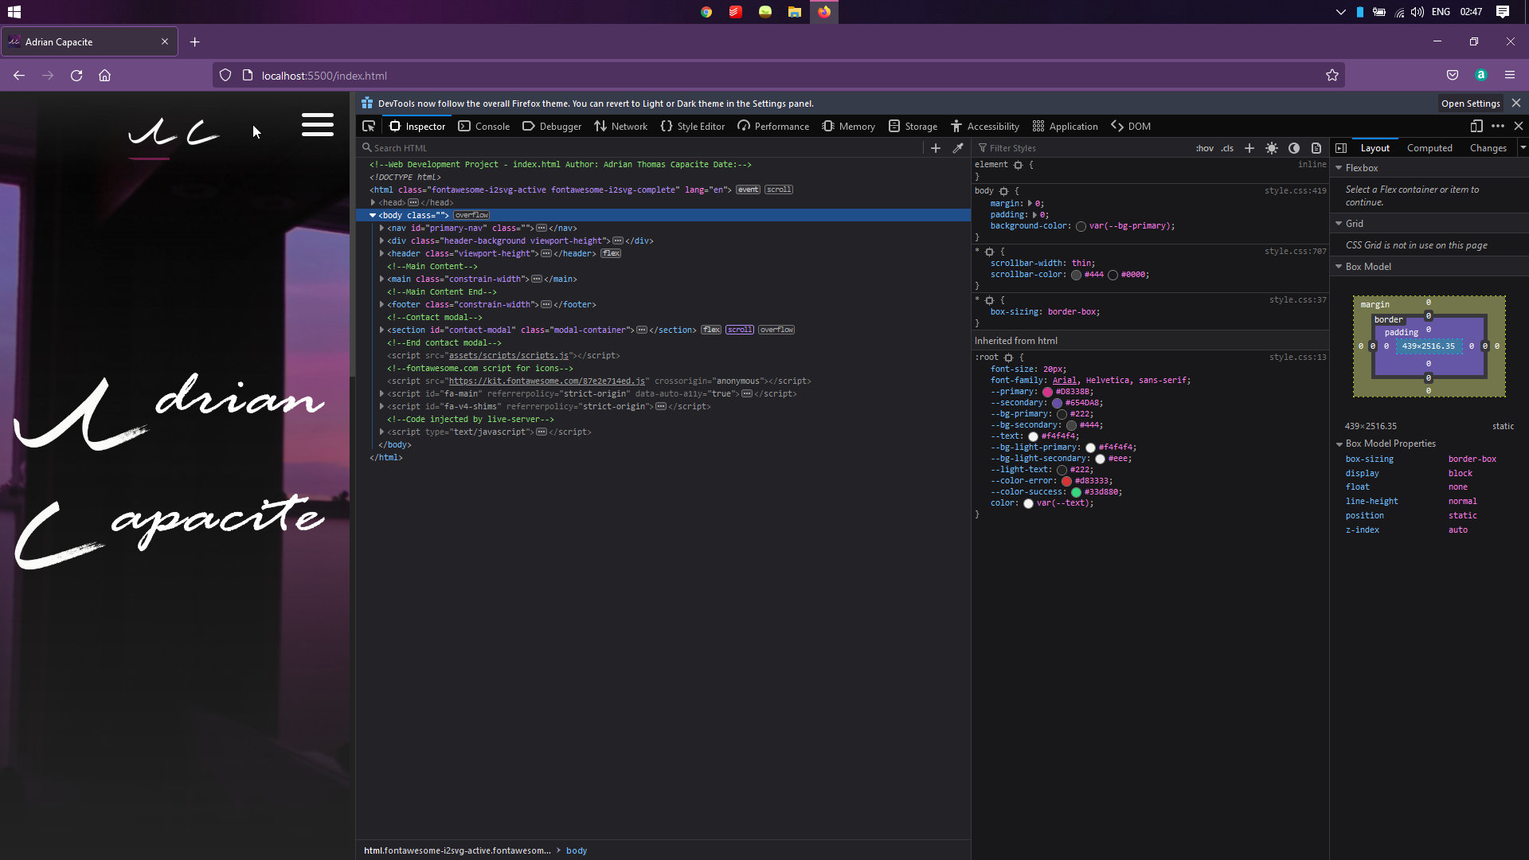1529x860 pixels.
Task: Switch to the Network tab
Action: [x=621, y=127]
